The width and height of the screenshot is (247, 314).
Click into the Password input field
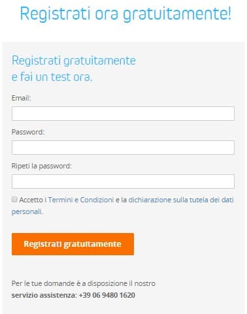(x=123, y=148)
